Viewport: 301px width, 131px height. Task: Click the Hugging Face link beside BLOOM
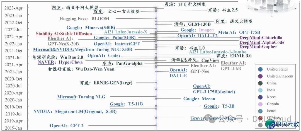coord(73,19)
